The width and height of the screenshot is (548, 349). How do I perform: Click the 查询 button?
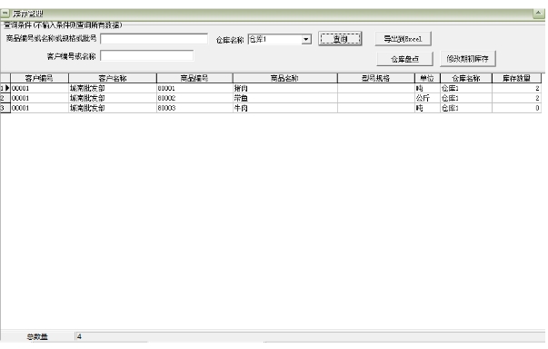(340, 39)
